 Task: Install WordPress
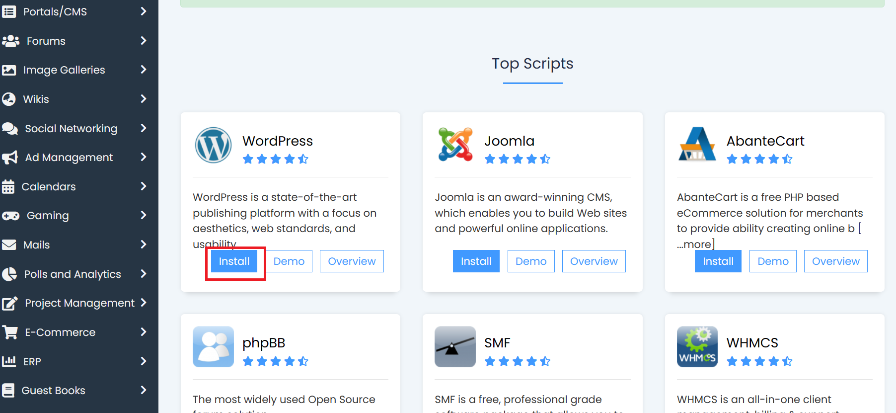234,261
